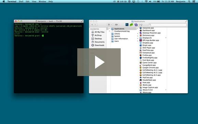Open the System folder in first column
198x124 pixels.
[116, 36]
